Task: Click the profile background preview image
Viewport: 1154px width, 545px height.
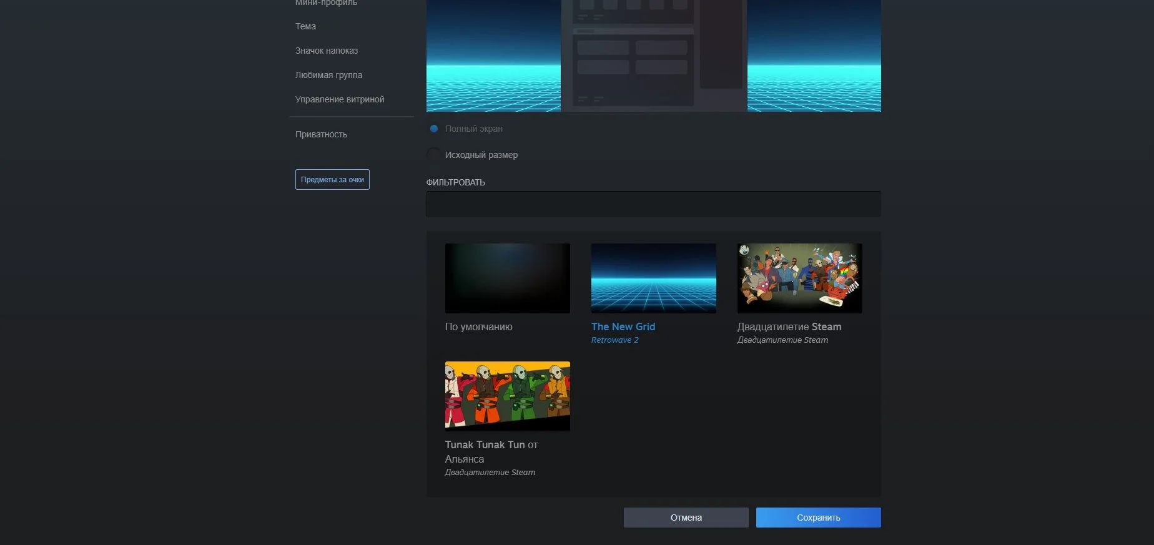Action: tap(653, 56)
